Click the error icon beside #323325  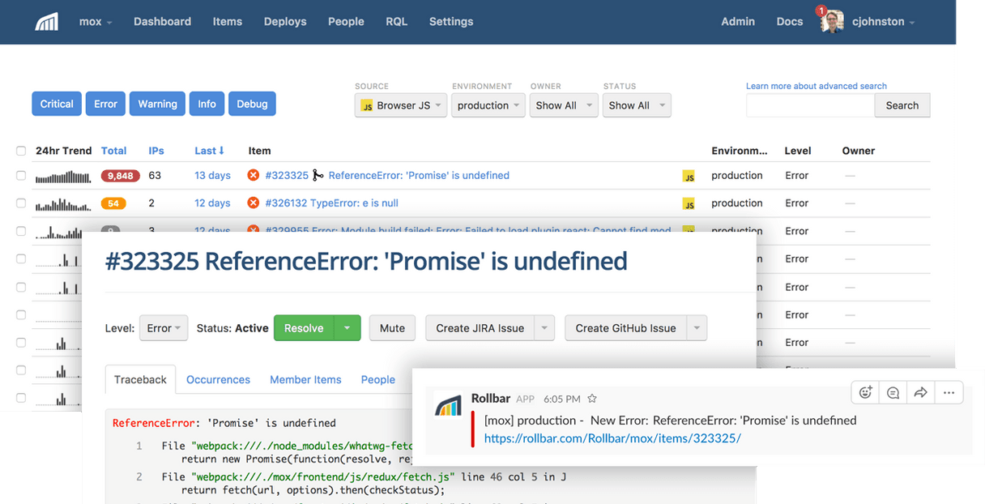coord(253,175)
